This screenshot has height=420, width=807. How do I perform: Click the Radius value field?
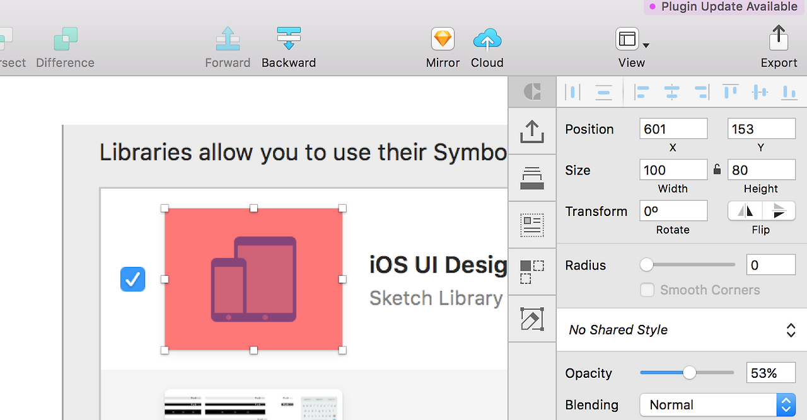[771, 265]
